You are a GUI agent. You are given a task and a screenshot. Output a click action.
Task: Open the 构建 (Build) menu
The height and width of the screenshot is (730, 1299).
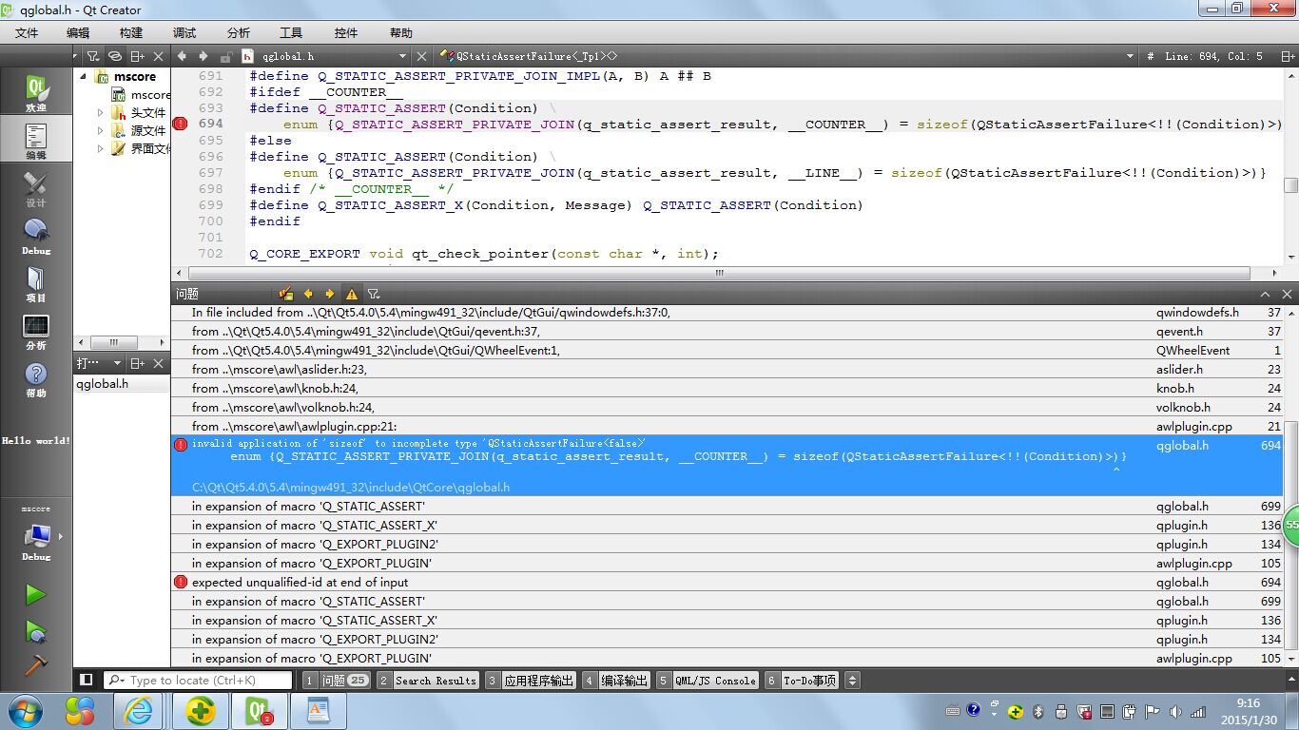[x=131, y=32]
